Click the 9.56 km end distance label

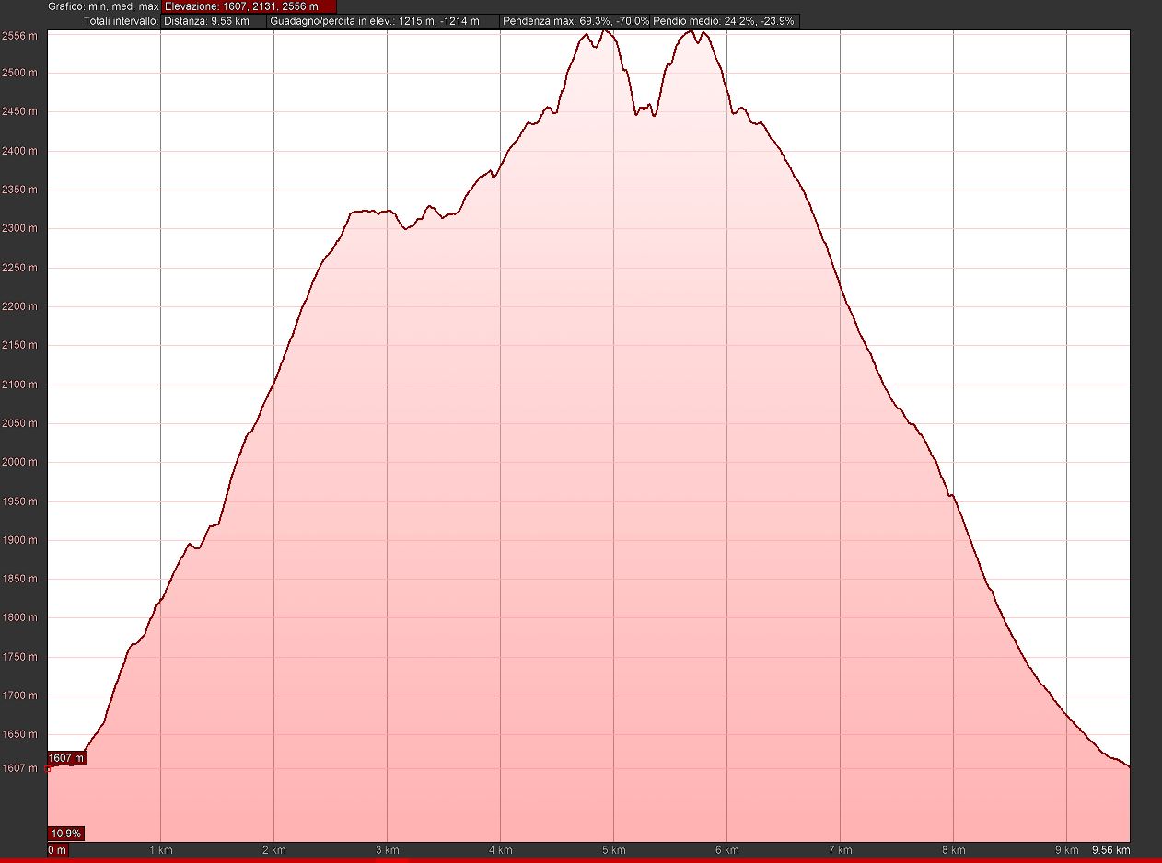pyautogui.click(x=1110, y=850)
